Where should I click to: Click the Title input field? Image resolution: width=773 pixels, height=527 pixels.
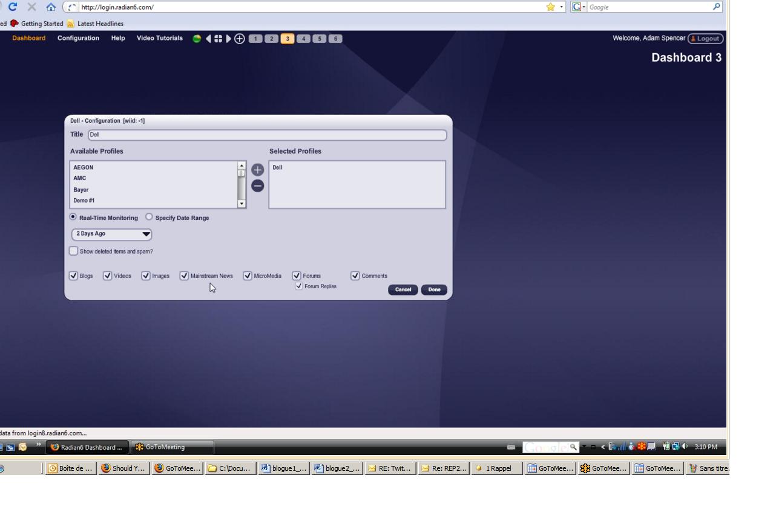point(267,135)
